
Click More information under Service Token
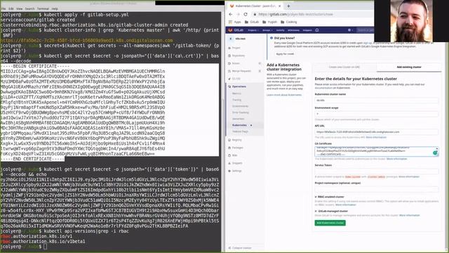tap(409, 176)
